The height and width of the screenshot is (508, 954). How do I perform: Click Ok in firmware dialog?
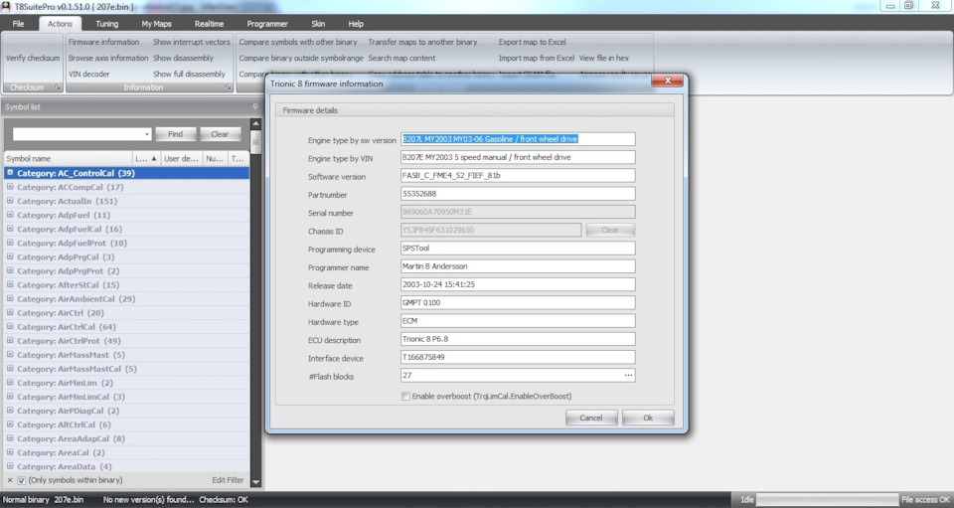click(x=648, y=418)
